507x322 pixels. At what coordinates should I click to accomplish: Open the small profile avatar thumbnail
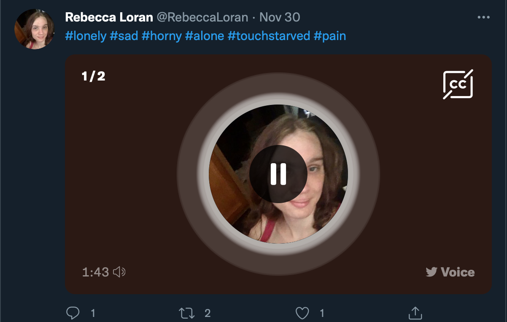[x=34, y=29]
